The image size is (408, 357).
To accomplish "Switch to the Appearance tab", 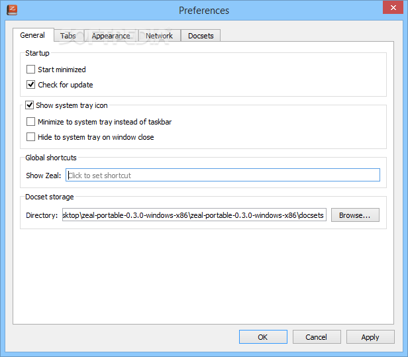I will click(111, 36).
